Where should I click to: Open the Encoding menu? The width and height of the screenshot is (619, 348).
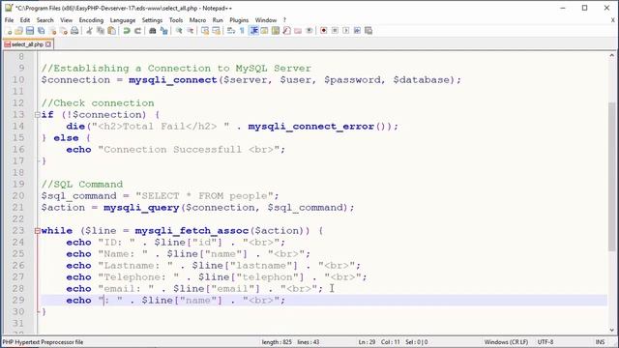tap(91, 20)
